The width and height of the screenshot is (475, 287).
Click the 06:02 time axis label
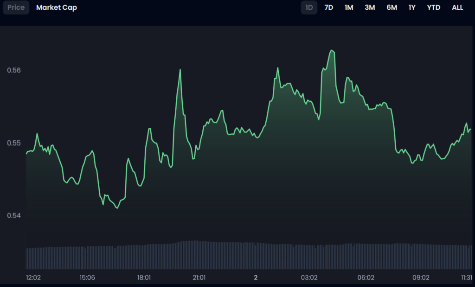coord(366,278)
